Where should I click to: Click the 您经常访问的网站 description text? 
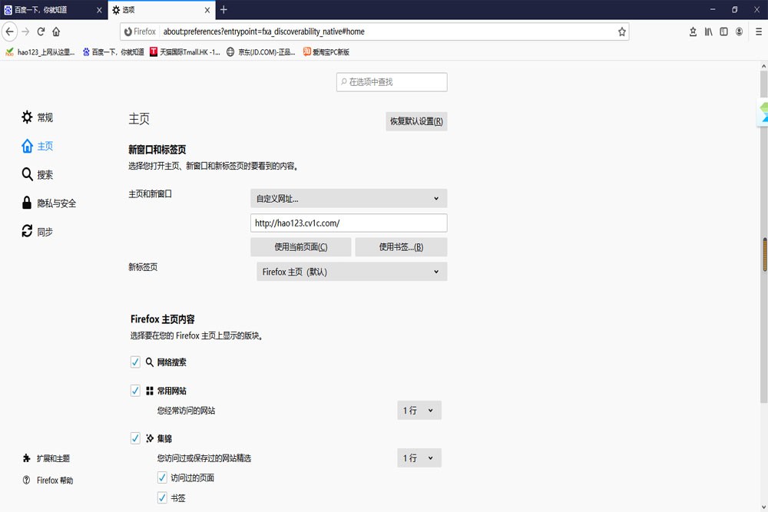pos(186,411)
